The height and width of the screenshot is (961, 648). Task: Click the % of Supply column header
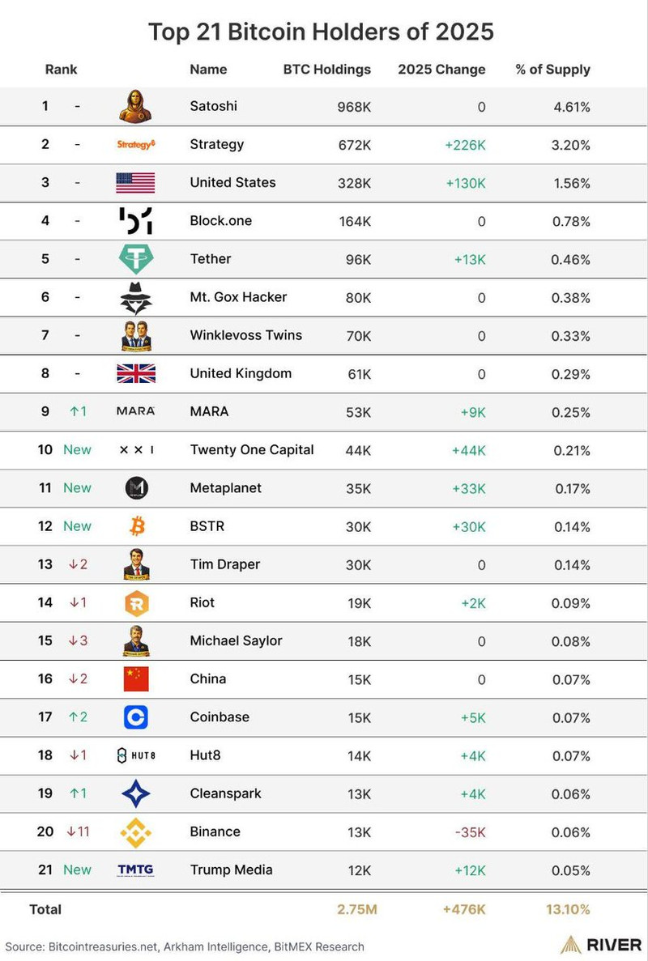(x=552, y=69)
